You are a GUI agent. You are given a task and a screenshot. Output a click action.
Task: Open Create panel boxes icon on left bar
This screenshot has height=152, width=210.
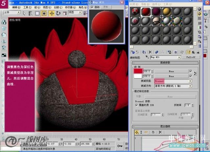pyautogui.click(x=4, y=22)
